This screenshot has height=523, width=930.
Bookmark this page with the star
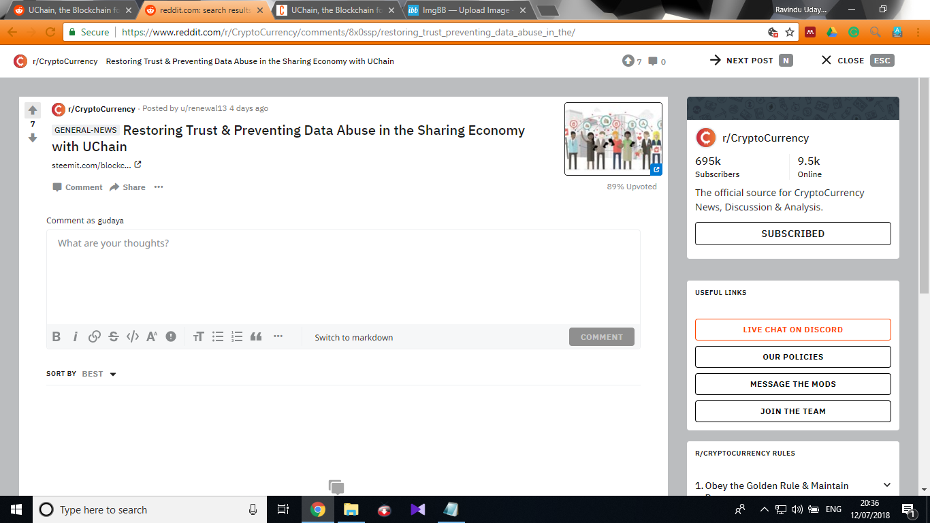pos(790,32)
